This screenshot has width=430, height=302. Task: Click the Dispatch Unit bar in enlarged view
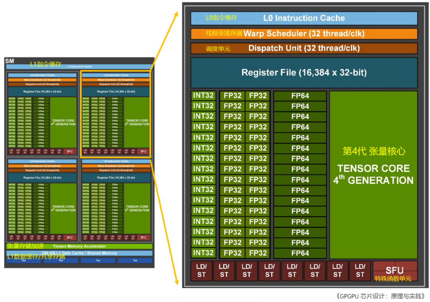(x=304, y=49)
